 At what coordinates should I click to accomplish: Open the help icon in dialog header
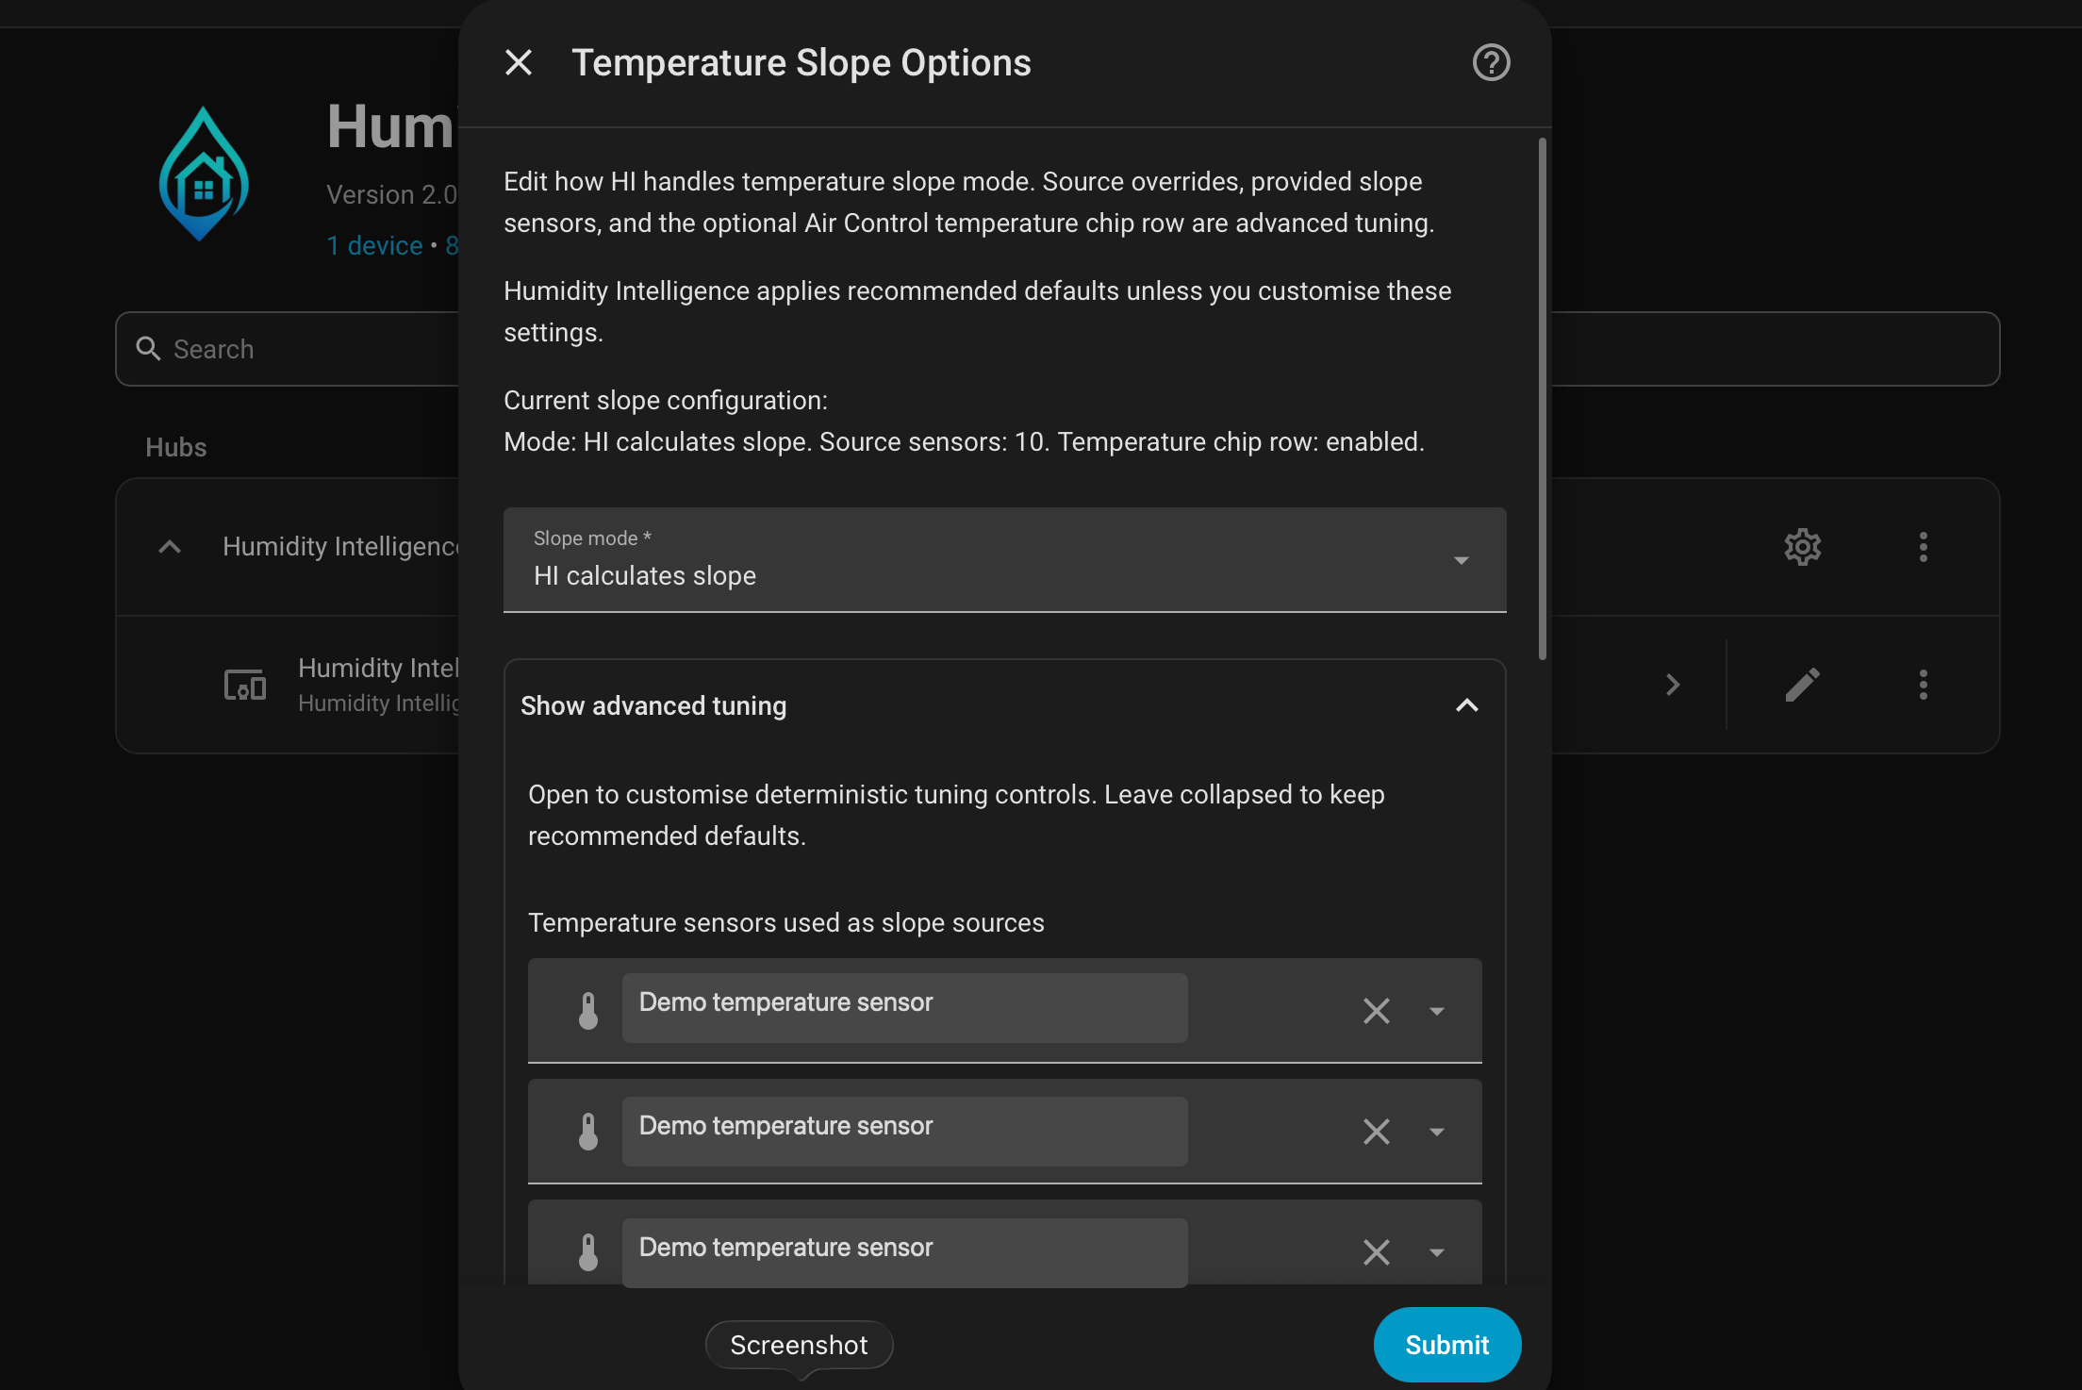(1491, 63)
